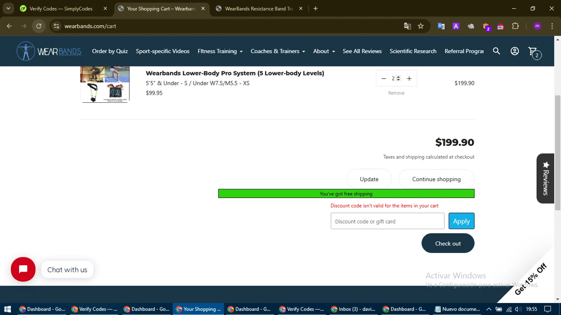This screenshot has width=561, height=315.
Task: Open the extension icon with badge 2
Action: pyautogui.click(x=486, y=27)
